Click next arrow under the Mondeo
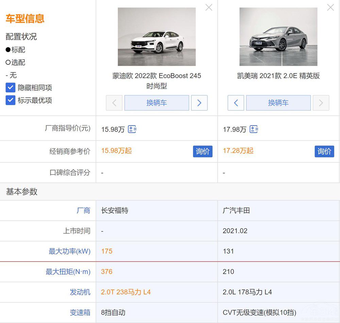This screenshot has height=323, width=340. [199, 103]
